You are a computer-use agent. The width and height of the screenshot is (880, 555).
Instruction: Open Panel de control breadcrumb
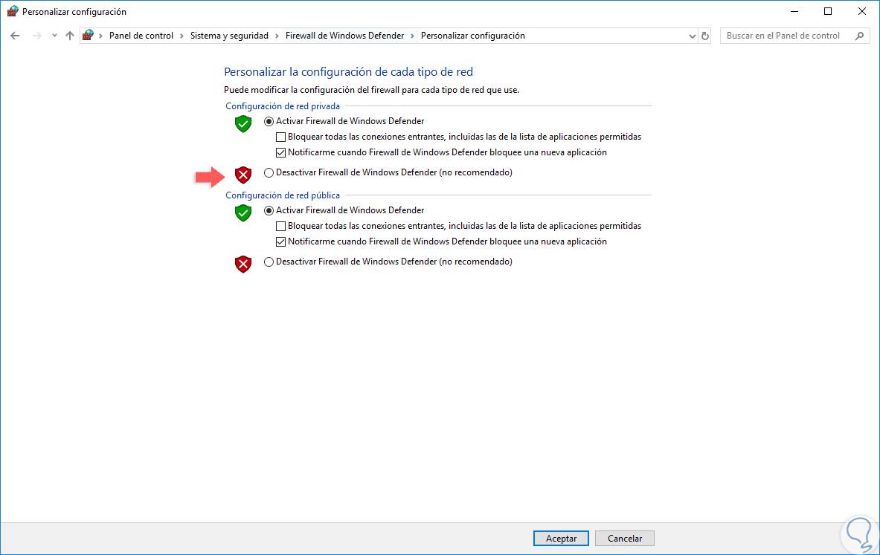pos(141,36)
